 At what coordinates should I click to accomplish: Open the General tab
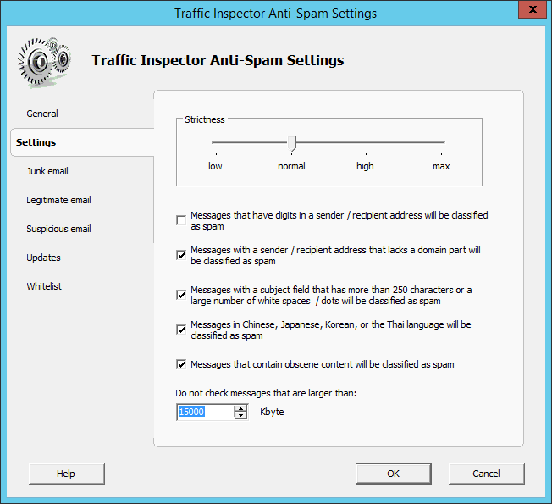42,114
